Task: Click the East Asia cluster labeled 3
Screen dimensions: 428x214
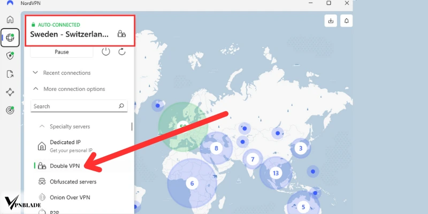Action: click(301, 148)
